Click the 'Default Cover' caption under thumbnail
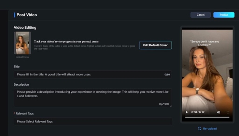The height and width of the screenshot is (136, 239). coord(23,57)
